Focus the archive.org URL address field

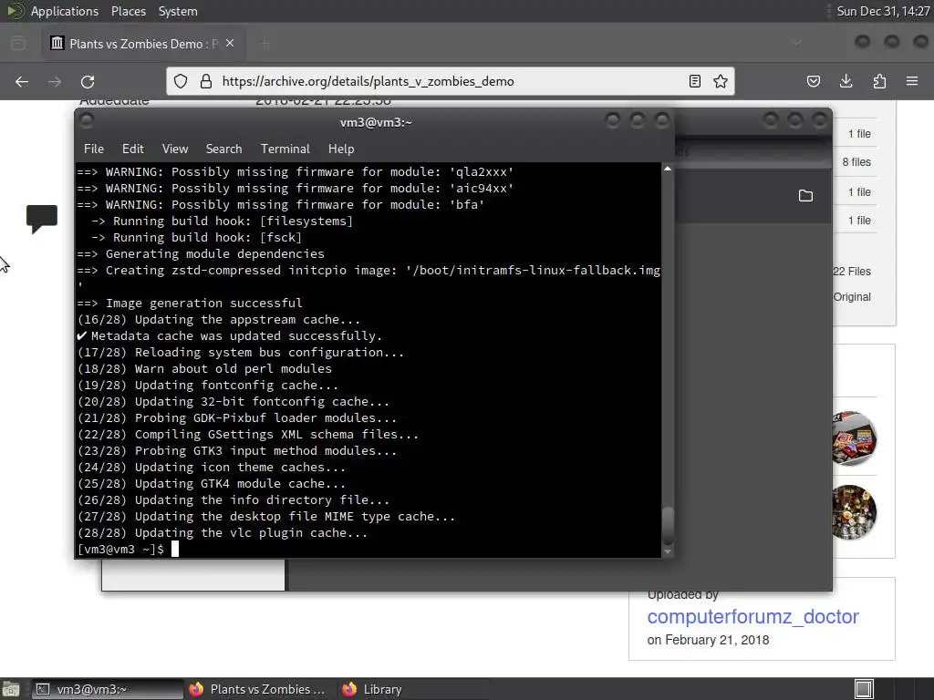click(450, 81)
